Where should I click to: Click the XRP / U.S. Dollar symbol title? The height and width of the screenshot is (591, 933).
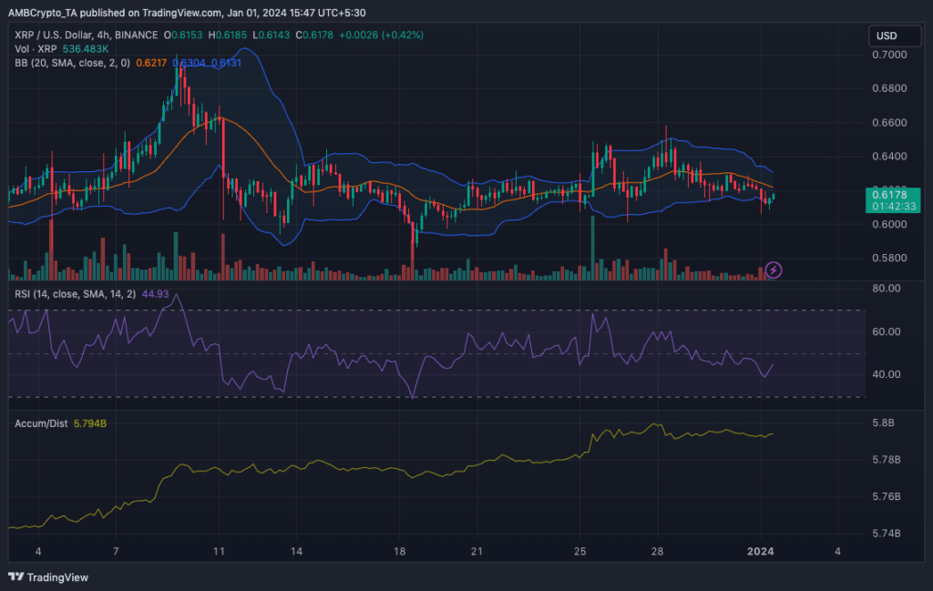53,35
